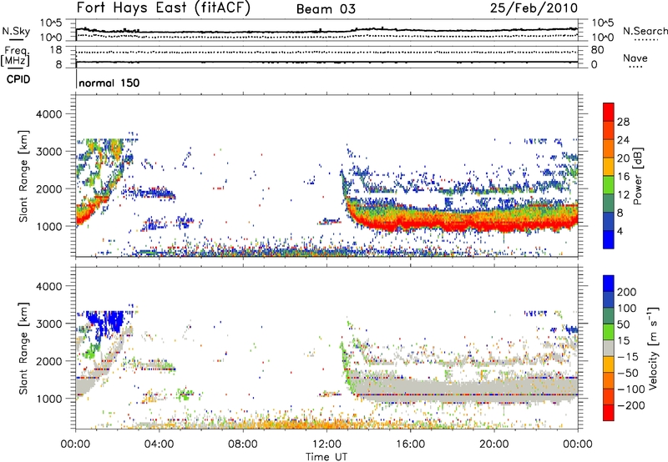Pick the gray segment of Velocity colorbar

click(x=609, y=349)
